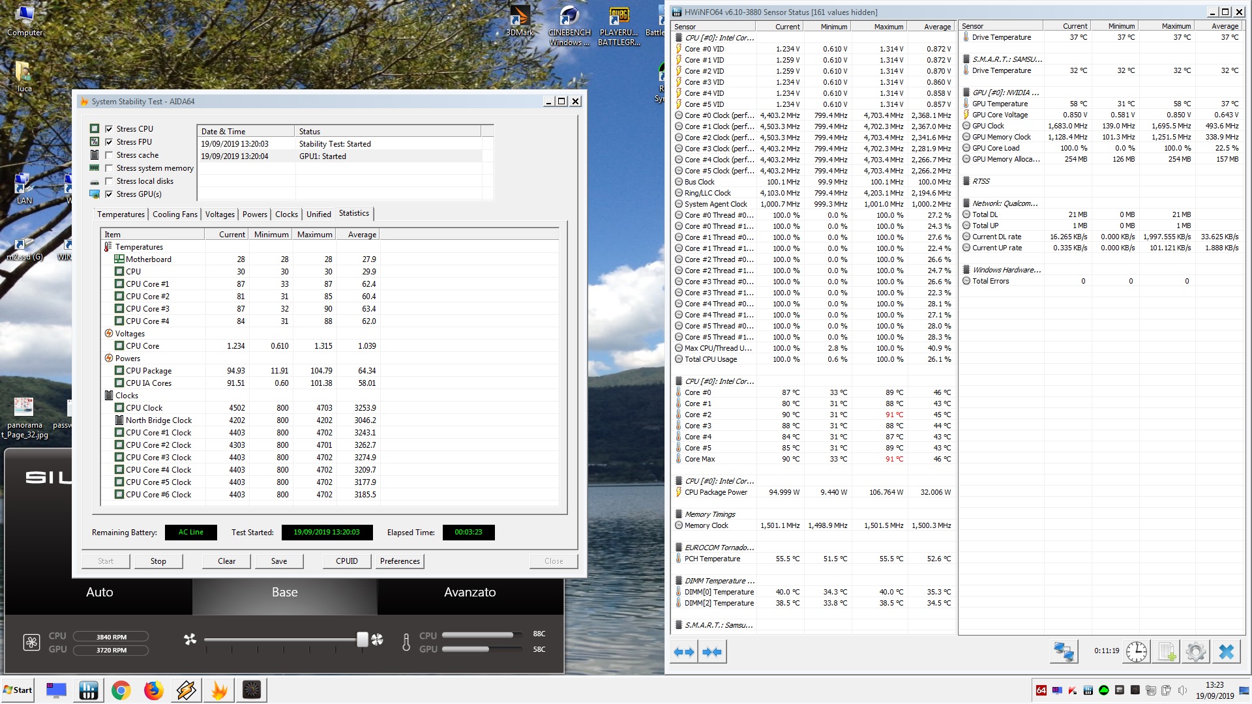This screenshot has width=1252, height=704.
Task: Click the fan icon in the fan control panel
Action: pos(31,642)
